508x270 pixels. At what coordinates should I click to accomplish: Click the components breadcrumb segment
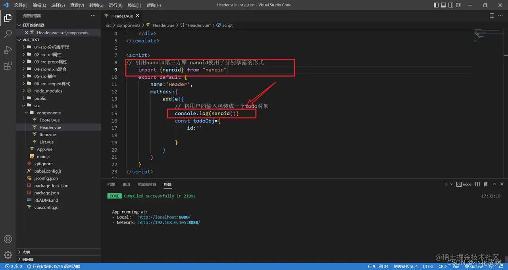coord(129,25)
